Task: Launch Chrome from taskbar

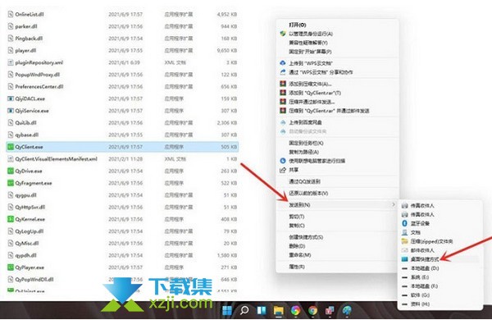Action: [312, 311]
